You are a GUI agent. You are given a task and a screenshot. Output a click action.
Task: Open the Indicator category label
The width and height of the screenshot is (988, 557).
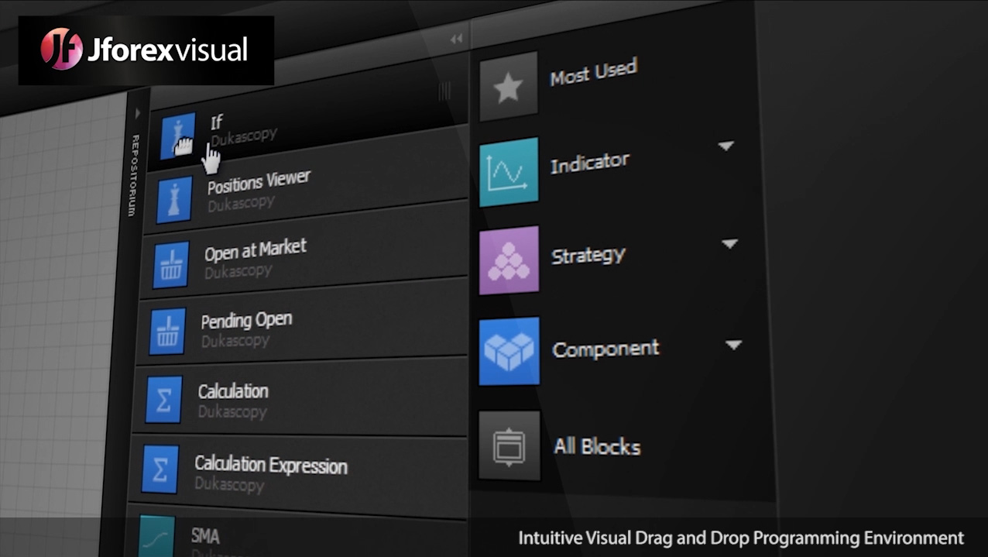(x=590, y=163)
